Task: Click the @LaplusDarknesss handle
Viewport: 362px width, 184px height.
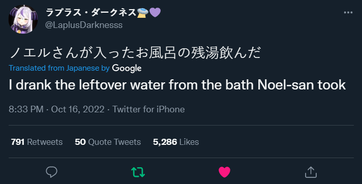Action: tap(84, 25)
